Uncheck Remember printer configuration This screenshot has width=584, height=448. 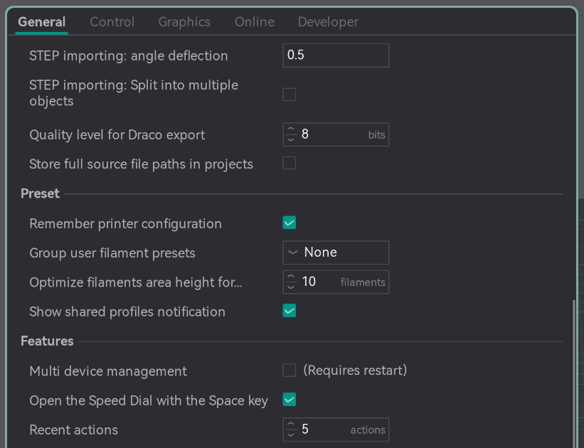point(290,223)
